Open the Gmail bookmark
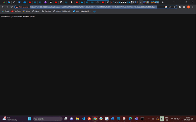 click(6, 11)
